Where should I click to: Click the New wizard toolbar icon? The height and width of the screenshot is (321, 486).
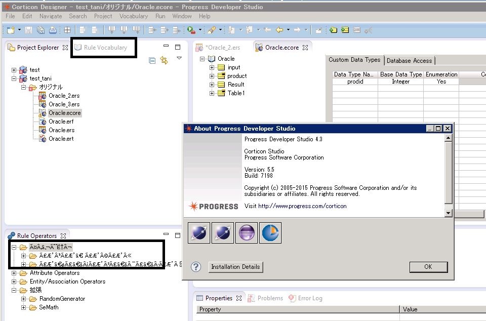click(x=11, y=30)
